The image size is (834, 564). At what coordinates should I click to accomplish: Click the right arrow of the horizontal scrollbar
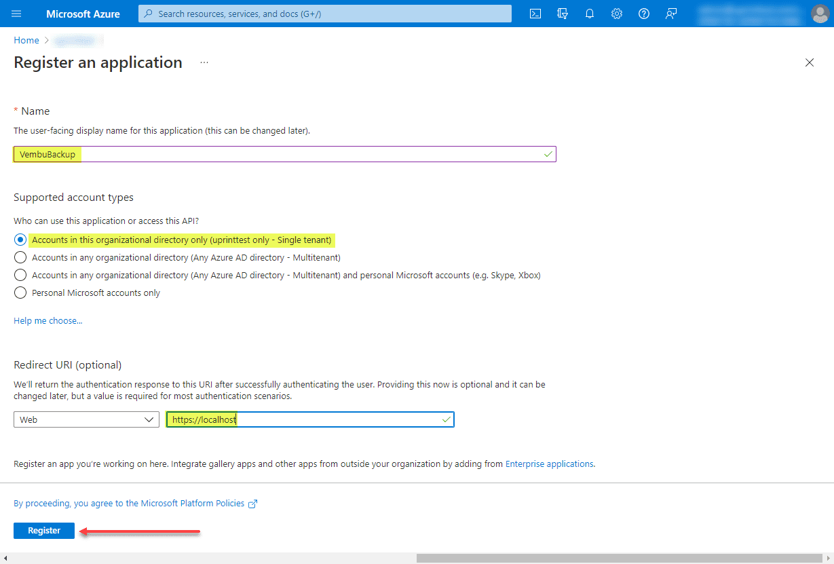coord(829,557)
